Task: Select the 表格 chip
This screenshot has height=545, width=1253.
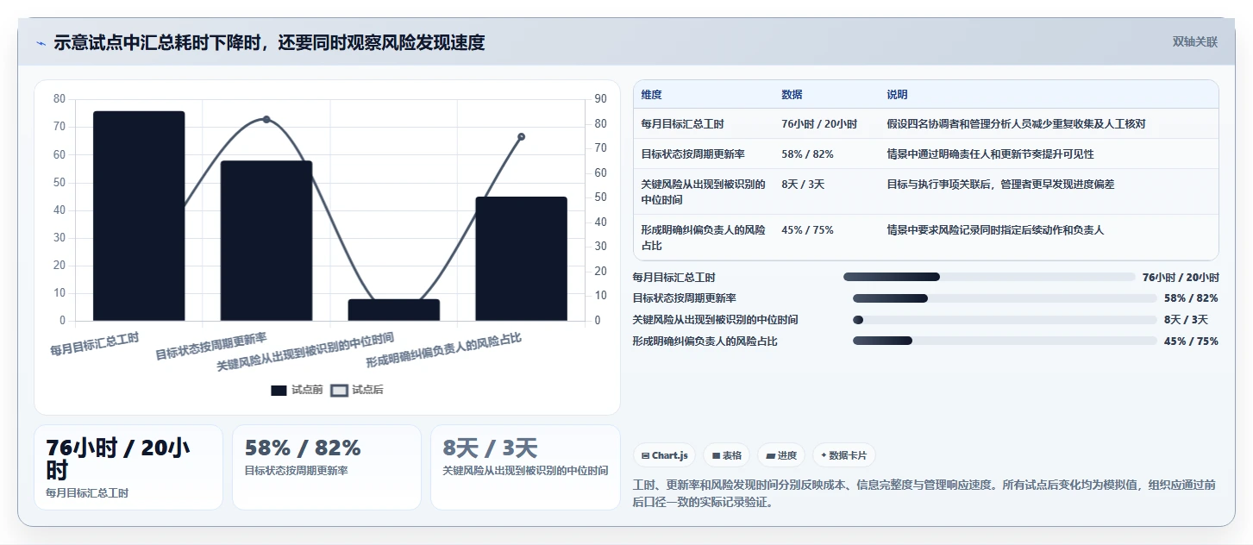Action: pyautogui.click(x=726, y=455)
